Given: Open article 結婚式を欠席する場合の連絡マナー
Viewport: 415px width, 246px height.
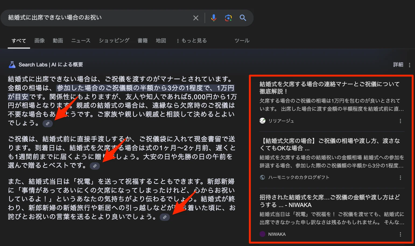Looking at the screenshot, I should pos(329,88).
